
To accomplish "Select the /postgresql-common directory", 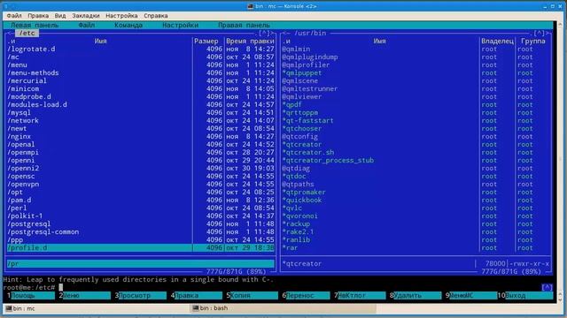I will (43, 231).
